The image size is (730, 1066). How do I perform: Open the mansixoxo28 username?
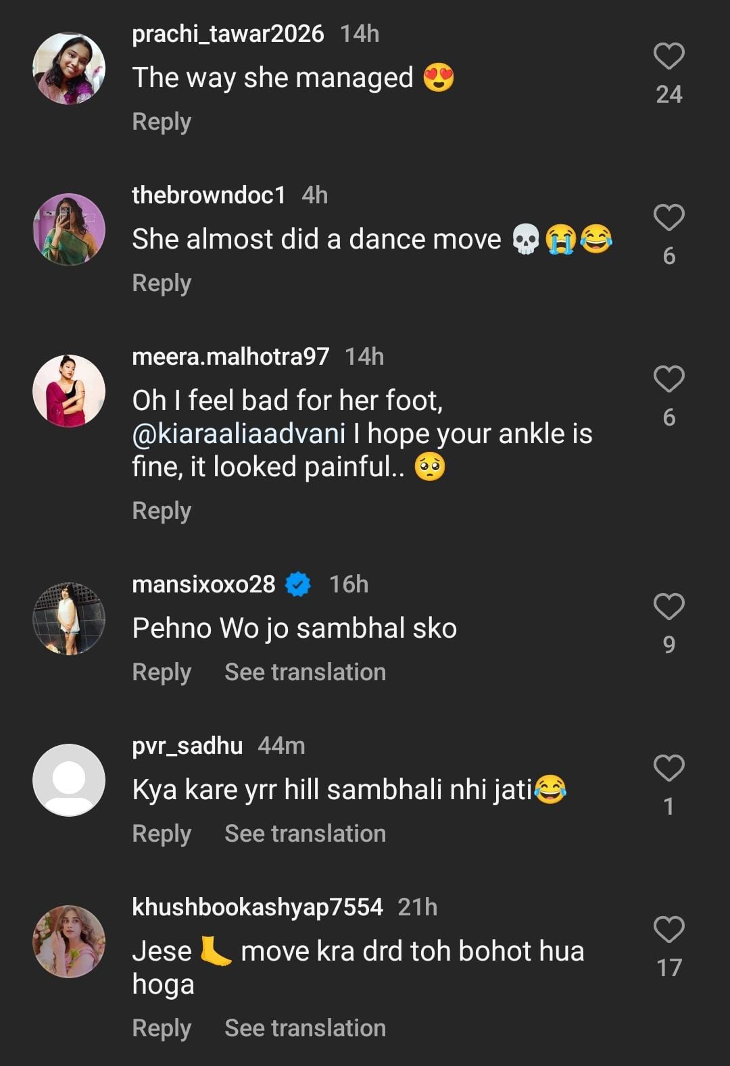click(203, 584)
